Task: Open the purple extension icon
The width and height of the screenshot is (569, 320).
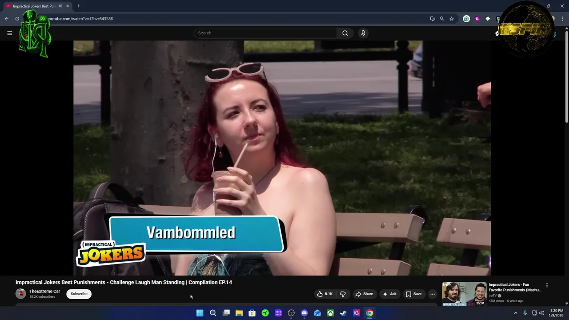Action: 477,19
